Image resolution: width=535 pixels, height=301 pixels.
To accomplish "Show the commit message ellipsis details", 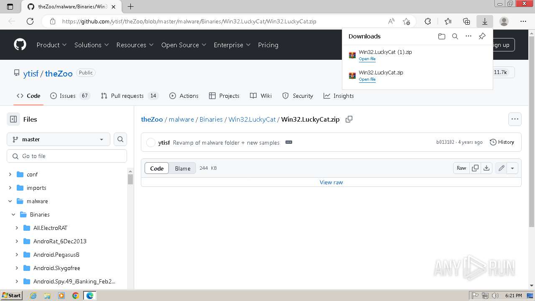I will coord(289,142).
